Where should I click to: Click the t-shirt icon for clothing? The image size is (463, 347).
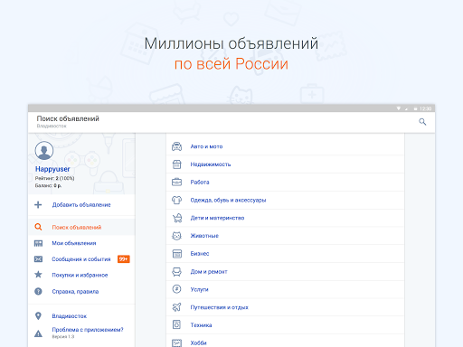(x=176, y=200)
